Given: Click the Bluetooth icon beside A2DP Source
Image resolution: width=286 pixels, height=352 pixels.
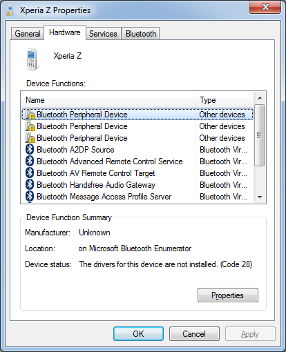Looking at the screenshot, I should pos(30,150).
